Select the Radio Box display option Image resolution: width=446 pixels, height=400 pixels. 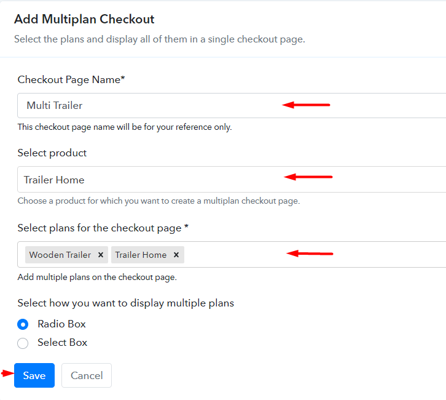(x=23, y=324)
